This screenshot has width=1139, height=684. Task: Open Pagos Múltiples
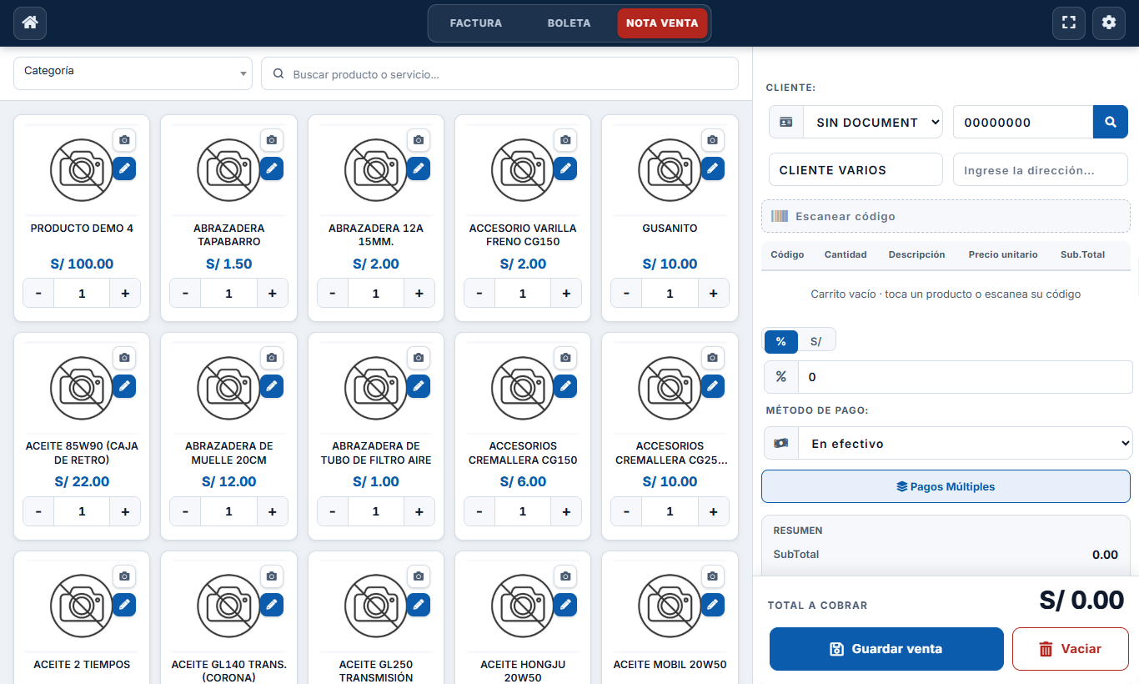click(946, 486)
